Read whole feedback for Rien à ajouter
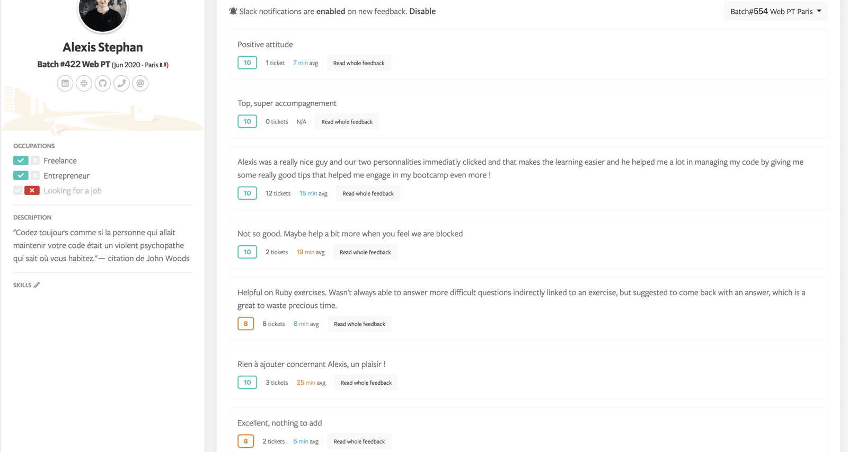This screenshot has width=848, height=452. click(x=366, y=383)
